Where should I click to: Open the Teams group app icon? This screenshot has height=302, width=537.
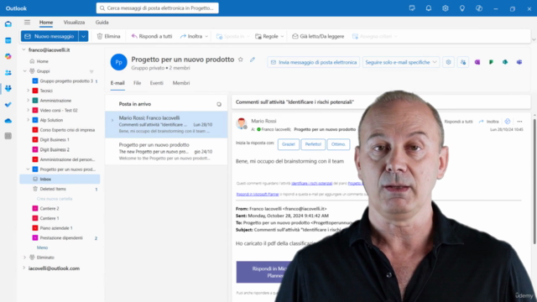519,62
